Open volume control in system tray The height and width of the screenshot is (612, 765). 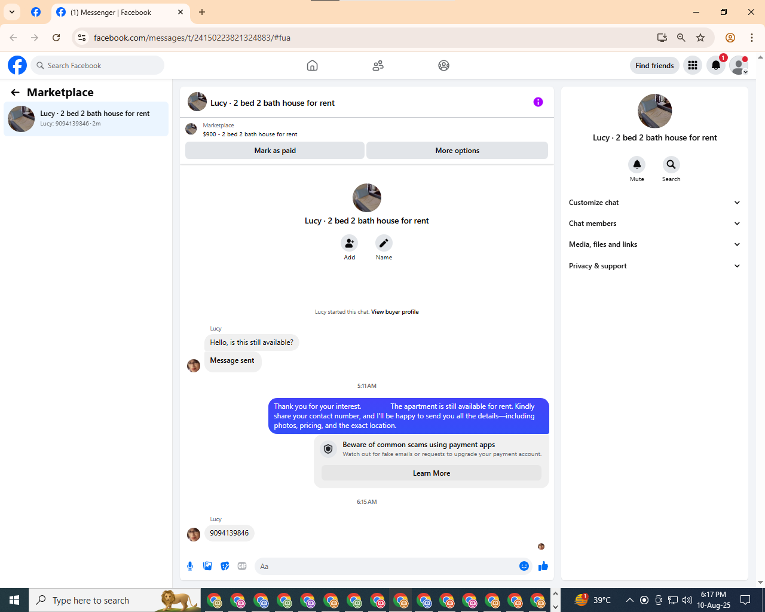tap(687, 600)
